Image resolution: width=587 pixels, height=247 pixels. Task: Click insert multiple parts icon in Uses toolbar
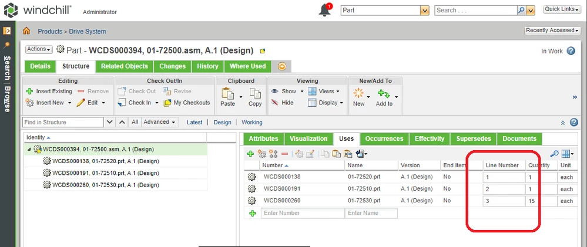[273, 154]
